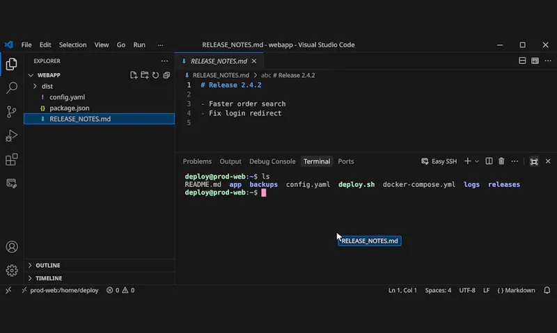
Task: Maximize the terminal panel size
Action: 534,161
